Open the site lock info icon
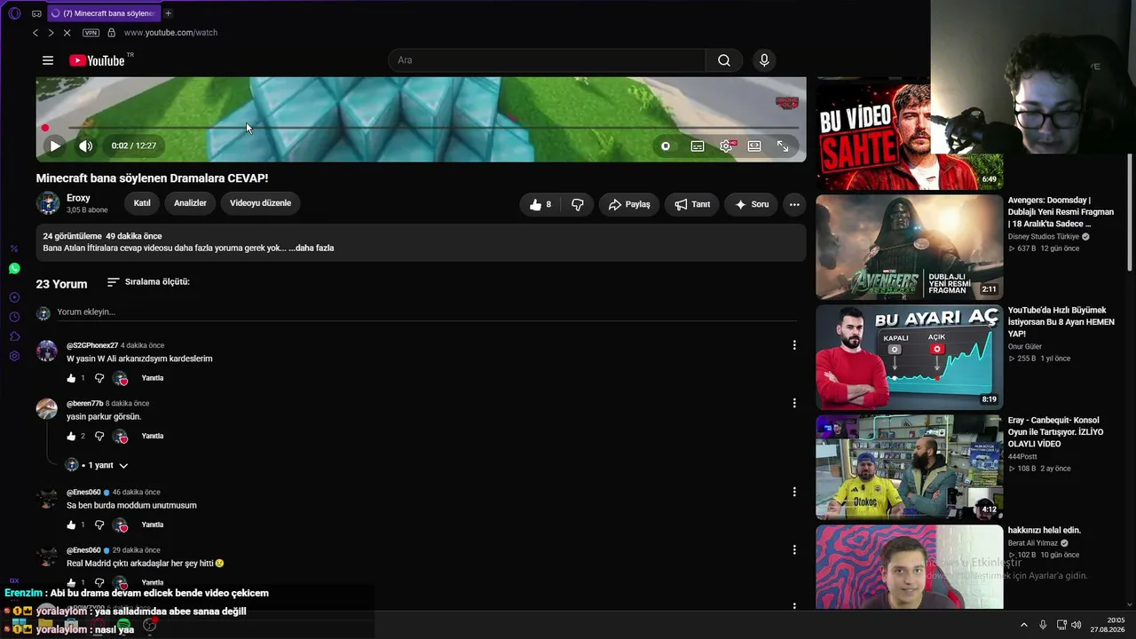This screenshot has height=639, width=1136. pos(111,33)
